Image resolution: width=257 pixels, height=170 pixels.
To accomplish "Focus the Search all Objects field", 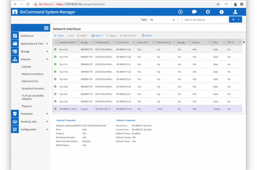I will pyautogui.click(x=203, y=20).
